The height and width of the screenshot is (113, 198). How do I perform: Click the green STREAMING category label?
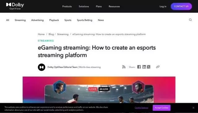[46, 41]
